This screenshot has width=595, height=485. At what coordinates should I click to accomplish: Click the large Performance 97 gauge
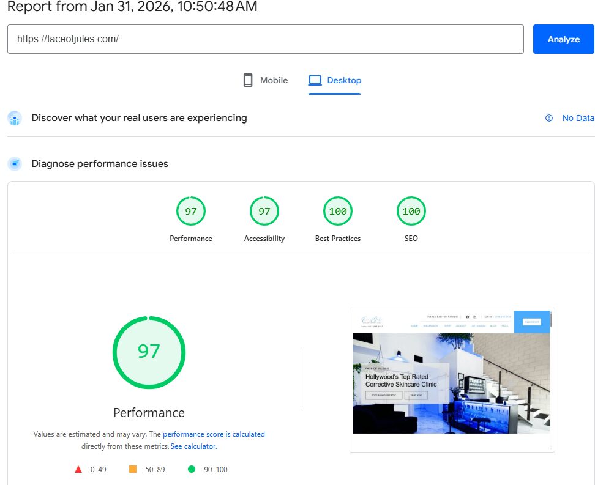tap(149, 352)
